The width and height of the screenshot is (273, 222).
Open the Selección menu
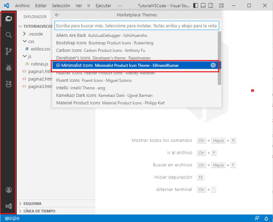61,6
